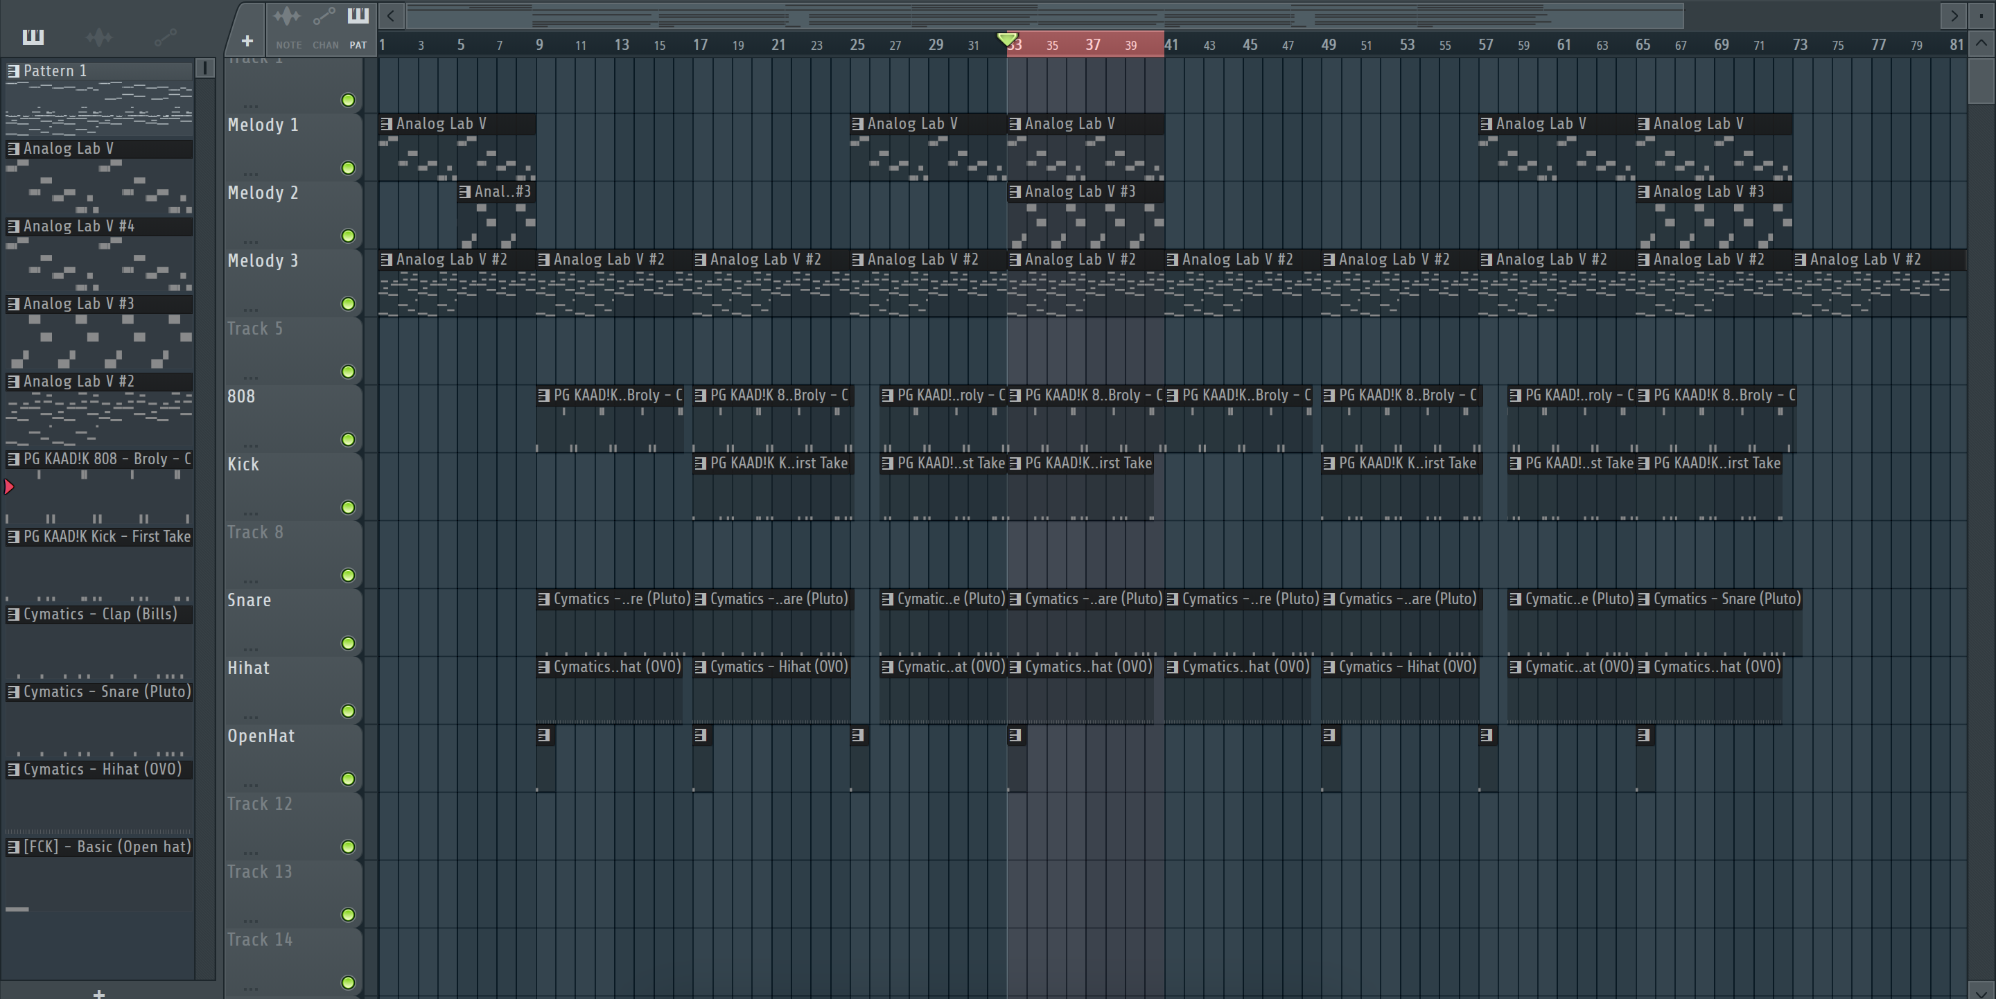Click the right scroll arrow of timeline

point(1954,15)
